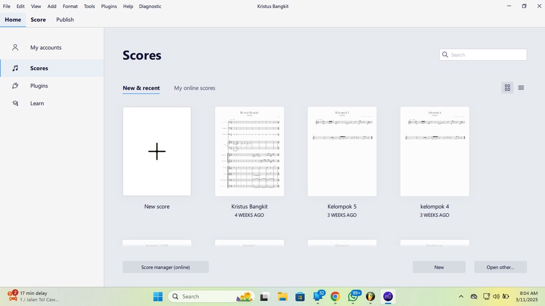Open My accounts in sidebar
The width and height of the screenshot is (545, 306).
point(52,48)
